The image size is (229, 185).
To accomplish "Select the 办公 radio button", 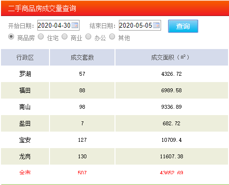I will point(88,37).
